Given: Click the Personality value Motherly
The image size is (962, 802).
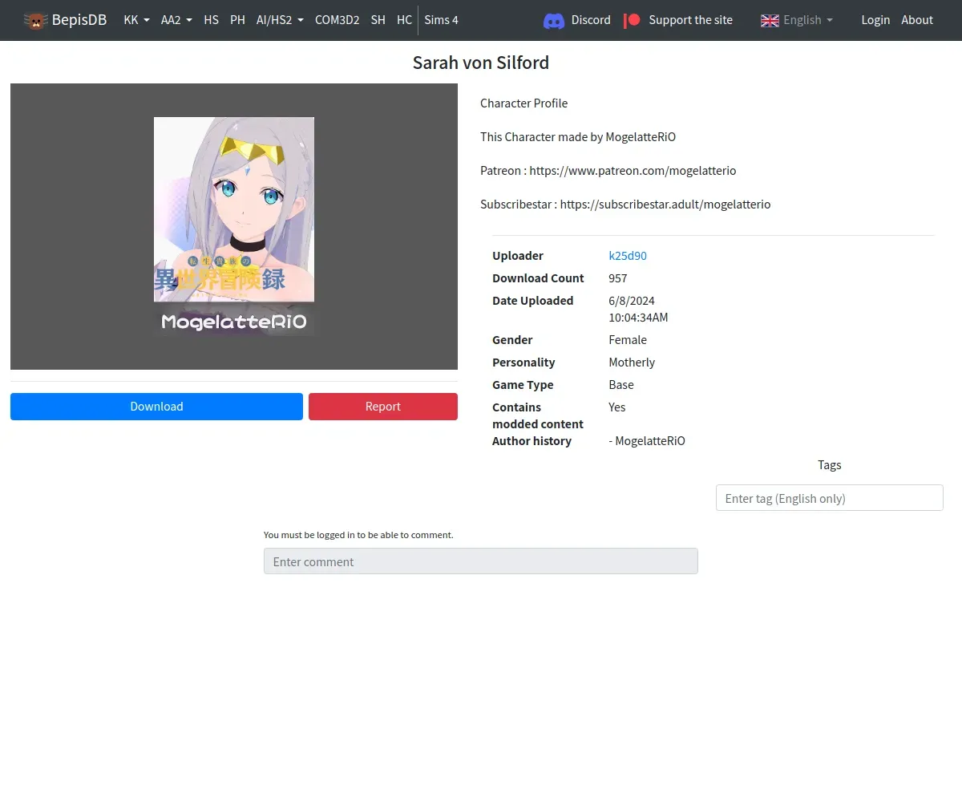Looking at the screenshot, I should (x=632, y=363).
